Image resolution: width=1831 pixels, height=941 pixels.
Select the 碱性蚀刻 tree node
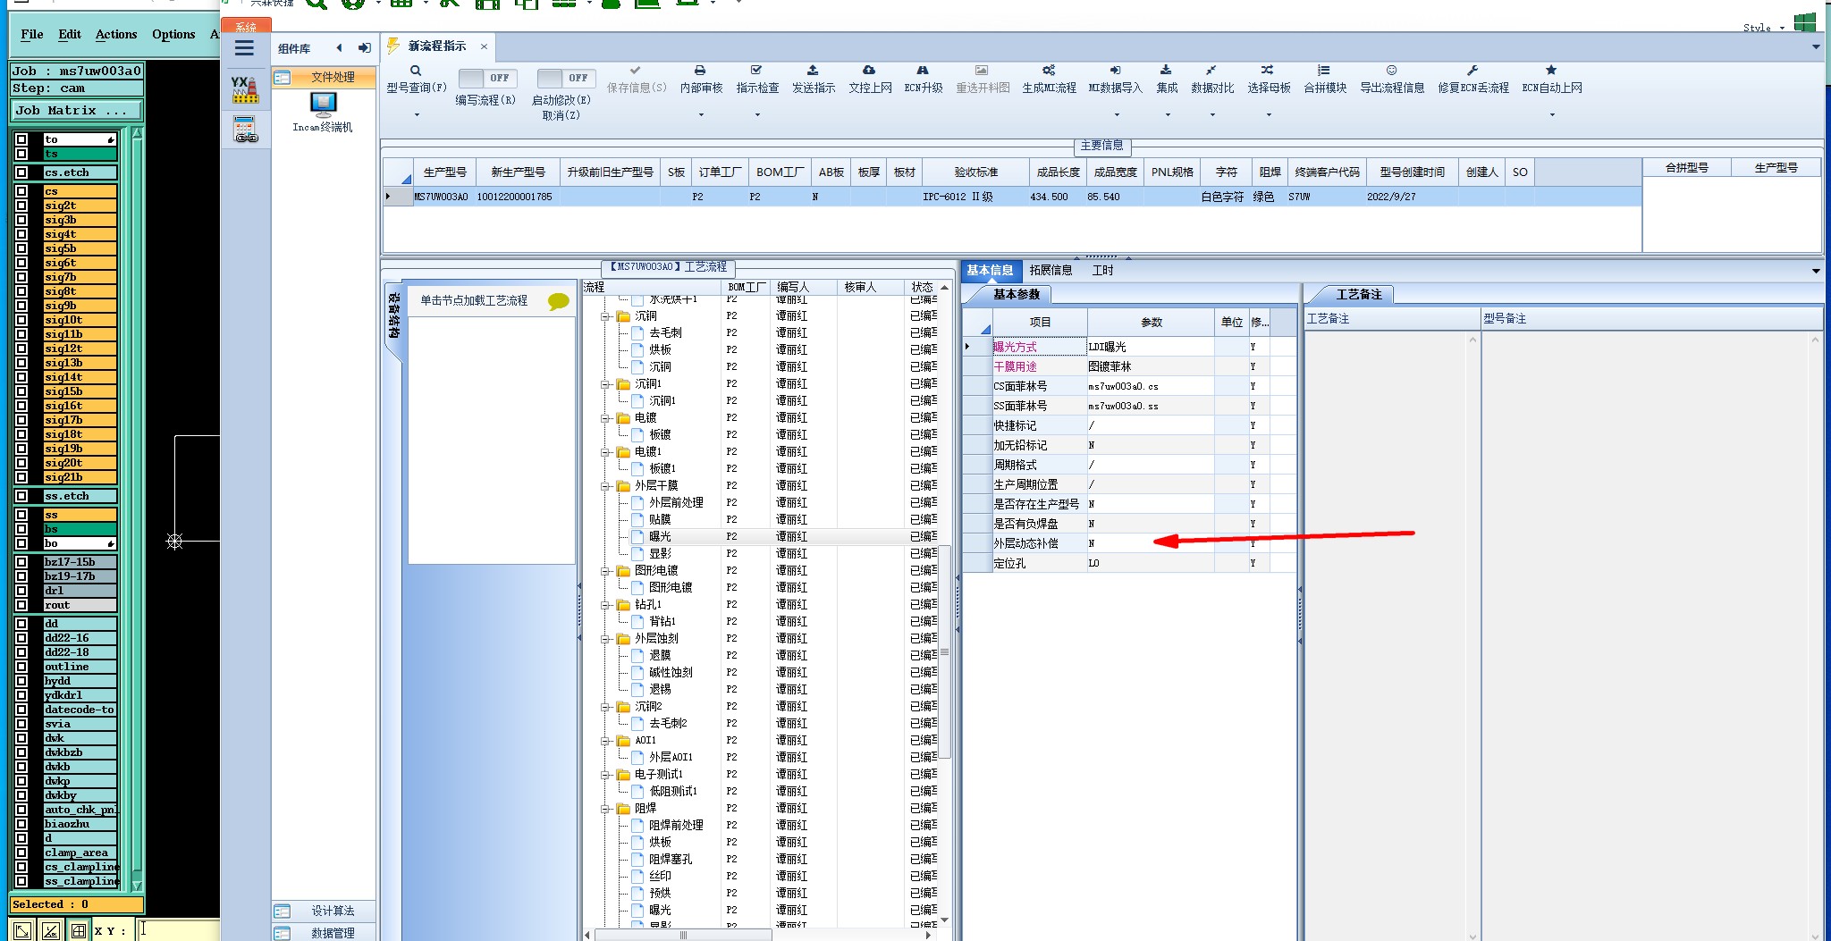pyautogui.click(x=671, y=673)
